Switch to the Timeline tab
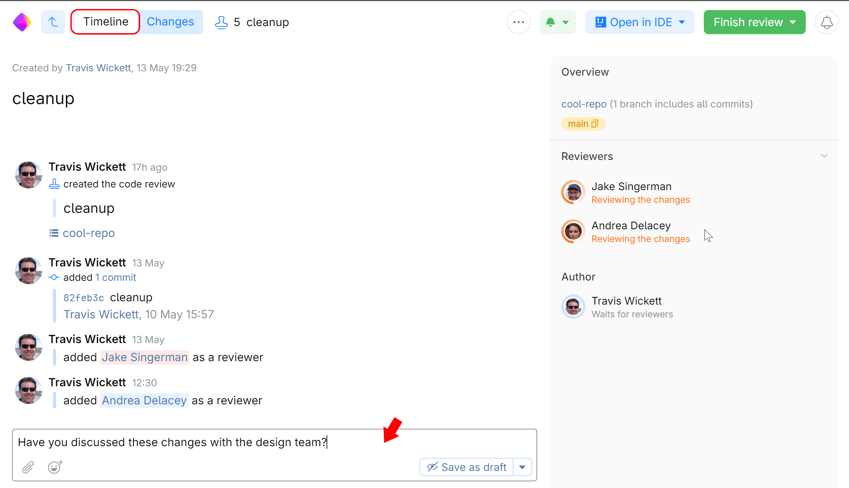Viewport: 849px width, 488px height. click(x=105, y=22)
